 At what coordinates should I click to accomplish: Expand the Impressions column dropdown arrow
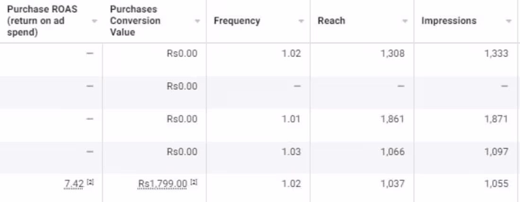click(x=509, y=21)
